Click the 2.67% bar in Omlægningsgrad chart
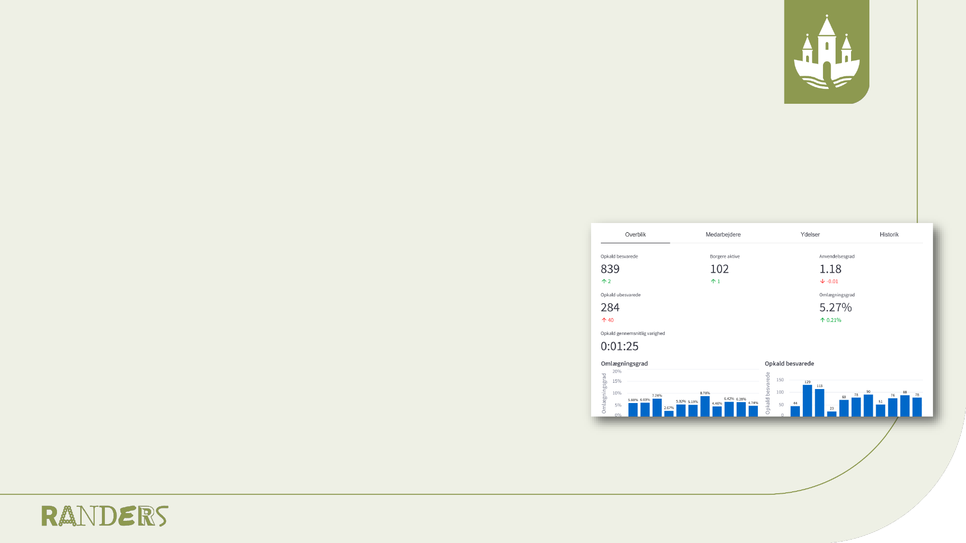966x543 pixels. (669, 414)
